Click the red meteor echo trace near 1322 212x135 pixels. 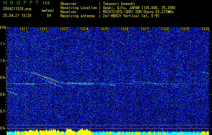click(44, 77)
